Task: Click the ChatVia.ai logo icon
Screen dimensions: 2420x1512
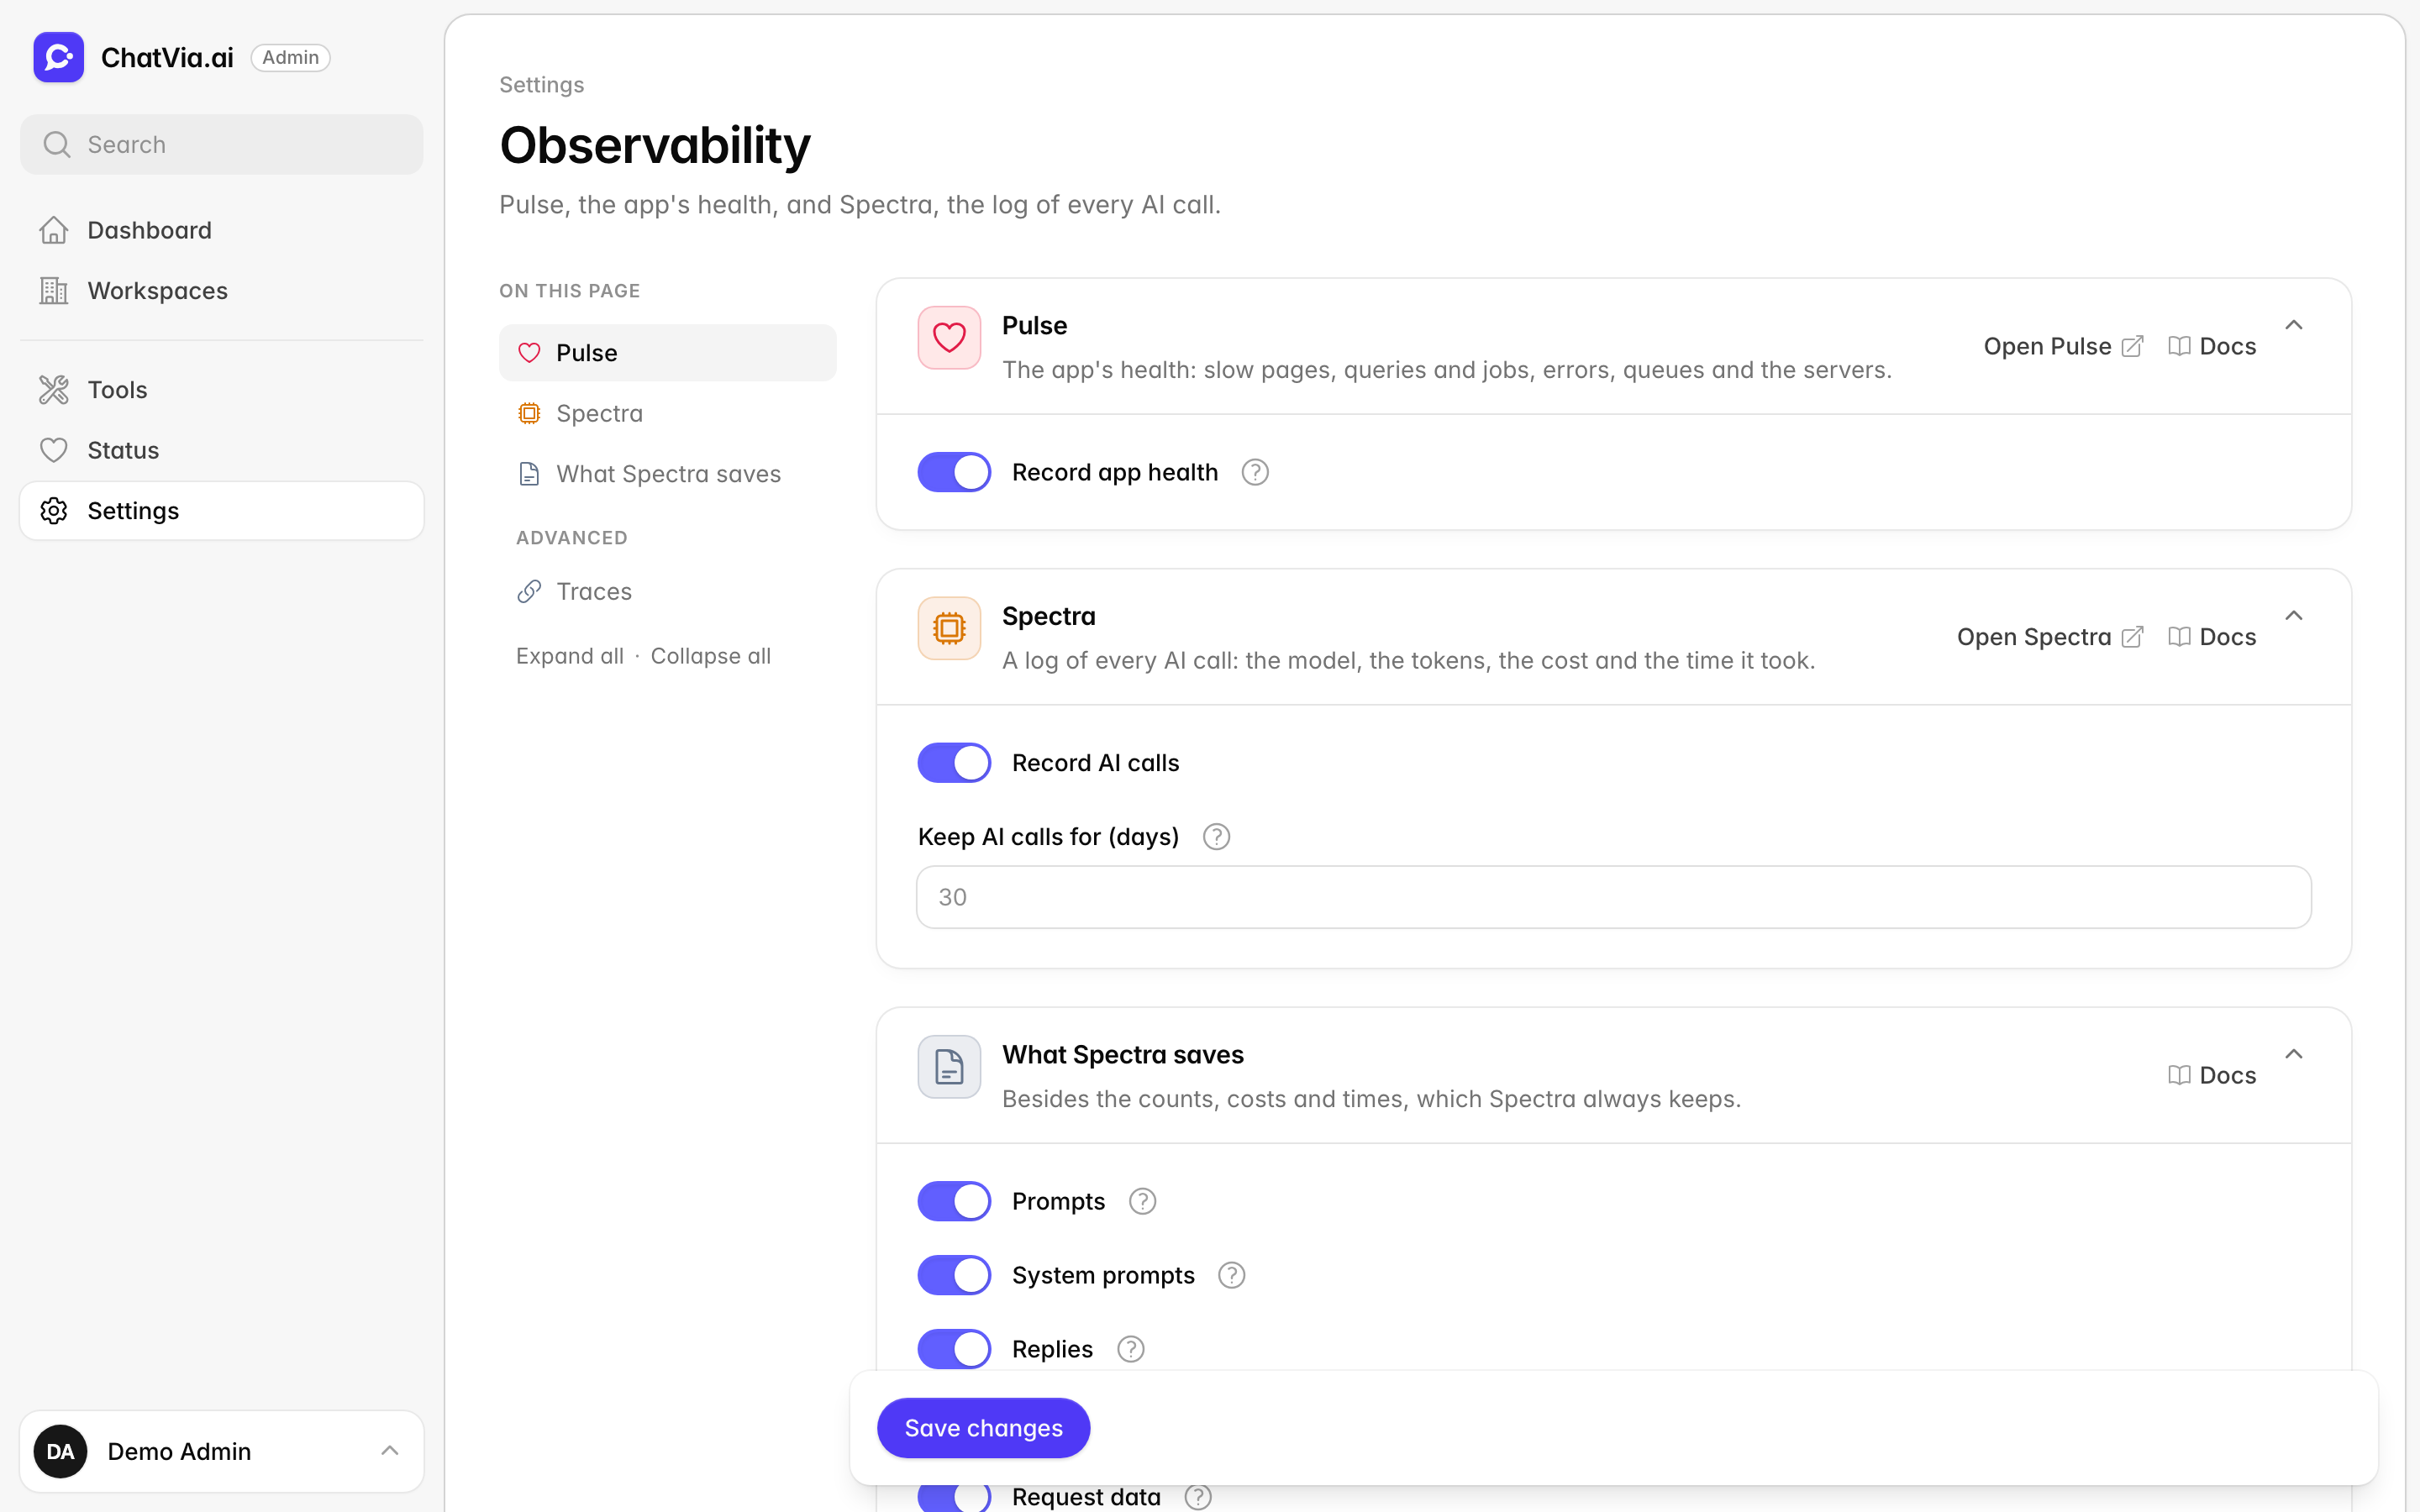Action: point(58,57)
